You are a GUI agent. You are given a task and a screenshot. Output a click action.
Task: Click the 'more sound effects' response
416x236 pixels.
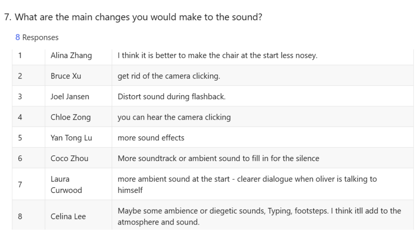tap(151, 138)
